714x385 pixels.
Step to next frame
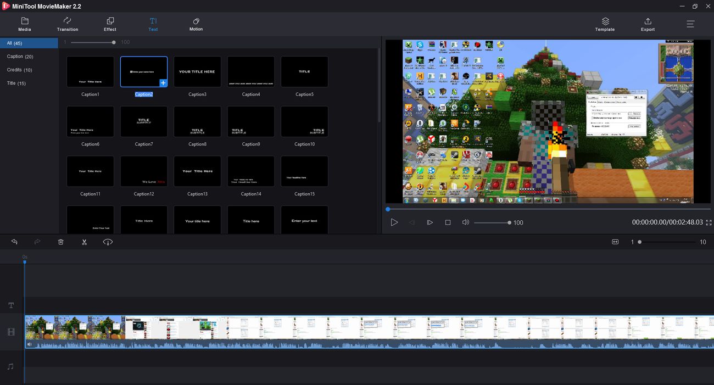[430, 222]
